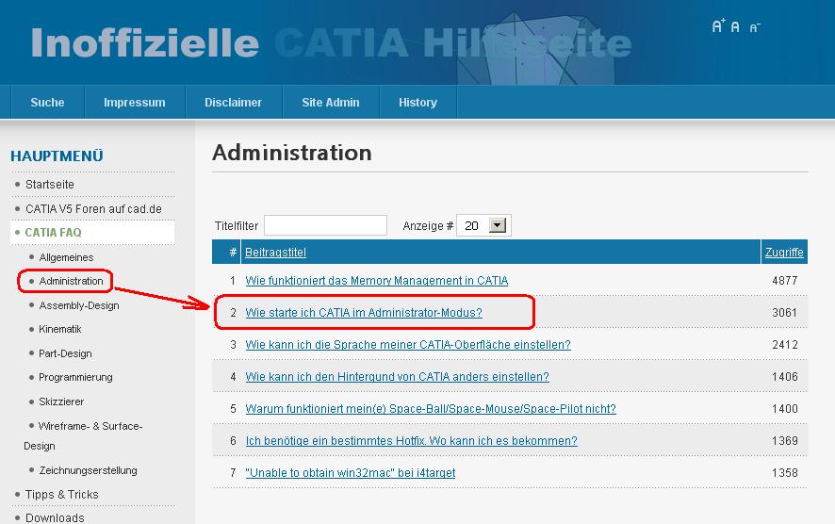Open Zeichnungserstellung FAQ category
The image size is (835, 524).
point(88,470)
